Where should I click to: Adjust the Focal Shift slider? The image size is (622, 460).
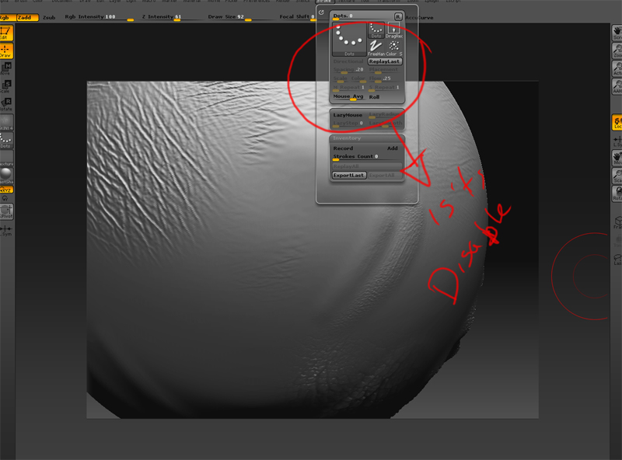[297, 17]
